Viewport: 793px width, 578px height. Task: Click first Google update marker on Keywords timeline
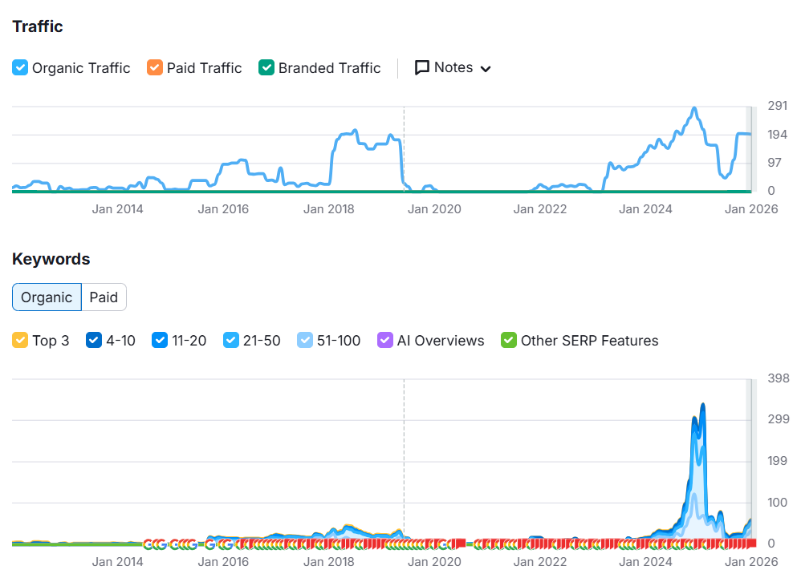click(x=149, y=544)
